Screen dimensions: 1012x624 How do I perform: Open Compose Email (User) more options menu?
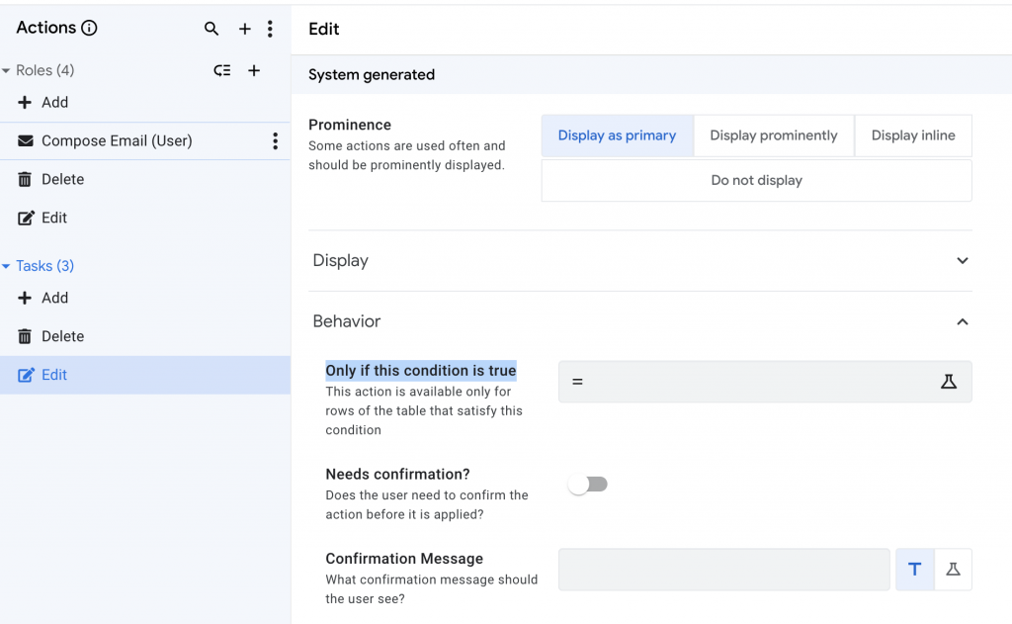click(275, 141)
